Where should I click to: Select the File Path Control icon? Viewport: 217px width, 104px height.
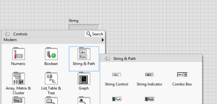pos(116,99)
